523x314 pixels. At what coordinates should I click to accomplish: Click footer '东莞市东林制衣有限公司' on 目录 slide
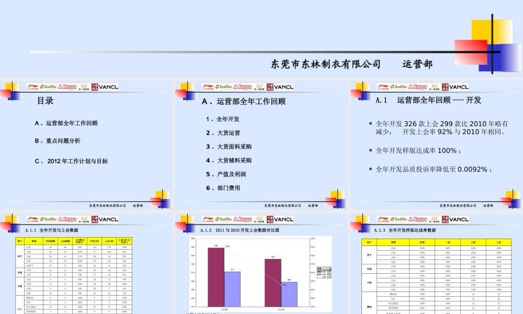pos(107,206)
